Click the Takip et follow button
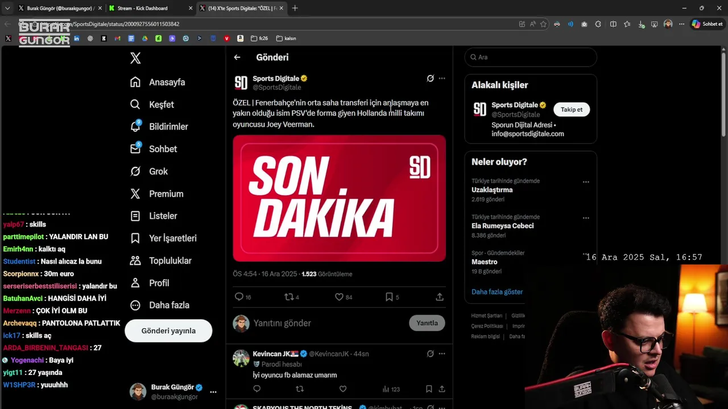The image size is (728, 409). [572, 110]
